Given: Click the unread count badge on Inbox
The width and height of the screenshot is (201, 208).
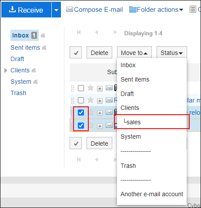Looking at the screenshot, I should [34, 35].
